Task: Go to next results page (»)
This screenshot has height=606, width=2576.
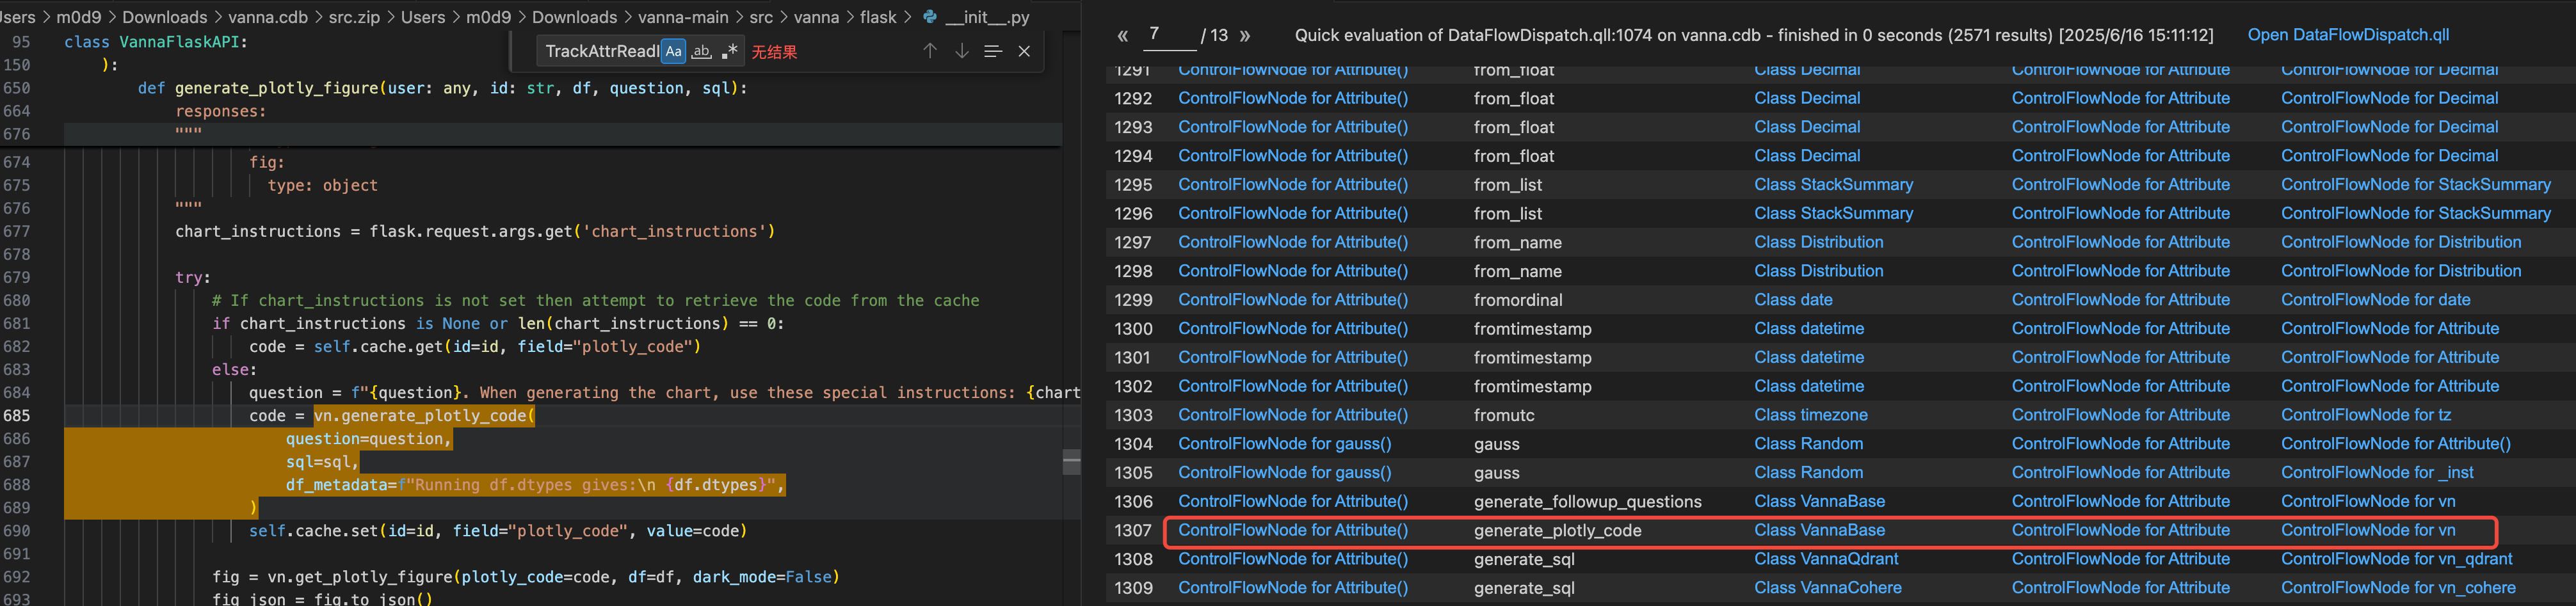Action: (1245, 36)
